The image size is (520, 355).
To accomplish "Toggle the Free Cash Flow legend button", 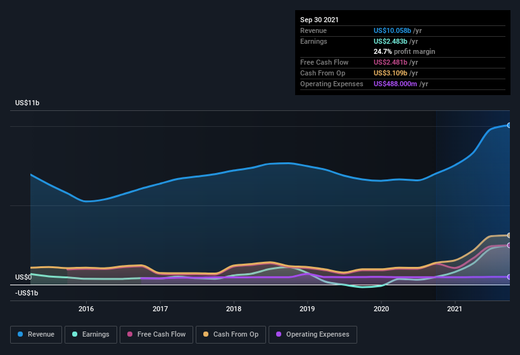I will pos(156,335).
